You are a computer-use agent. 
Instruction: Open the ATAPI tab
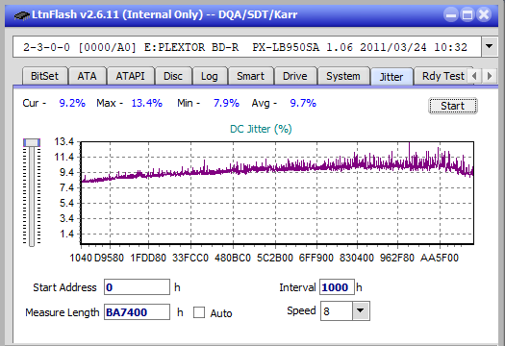tap(130, 76)
